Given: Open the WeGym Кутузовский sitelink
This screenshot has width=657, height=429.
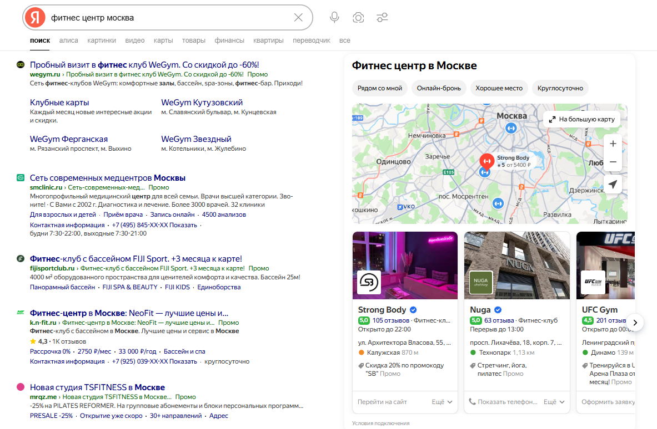Looking at the screenshot, I should pos(202,103).
